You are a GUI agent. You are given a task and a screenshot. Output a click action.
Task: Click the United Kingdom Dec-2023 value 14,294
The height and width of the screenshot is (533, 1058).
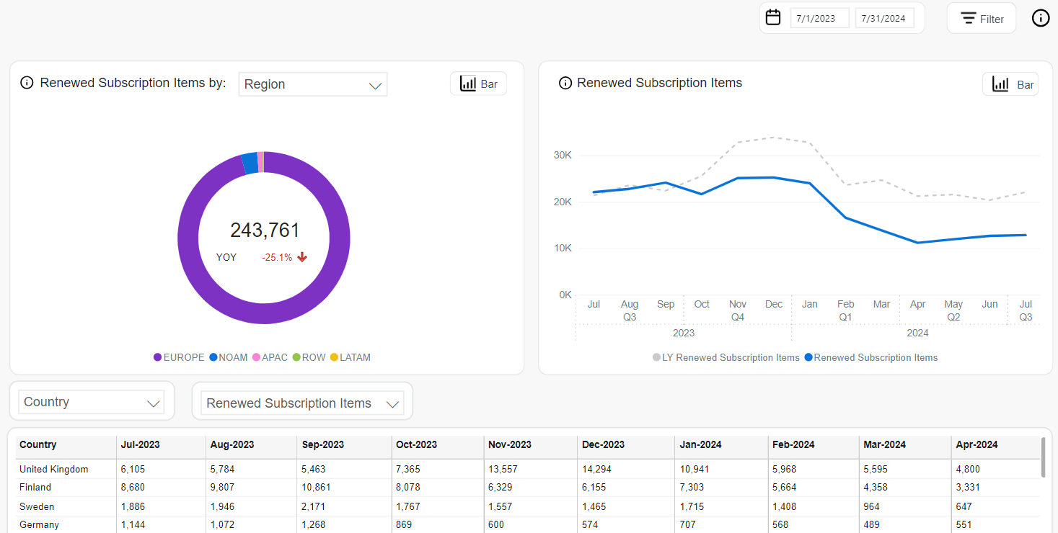[596, 470]
